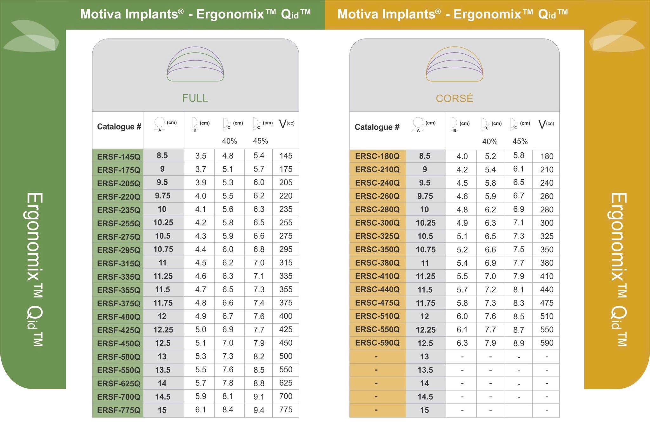Click the ERSF-400Q green catalogue cell
This screenshot has height=433, width=650.
click(x=118, y=317)
